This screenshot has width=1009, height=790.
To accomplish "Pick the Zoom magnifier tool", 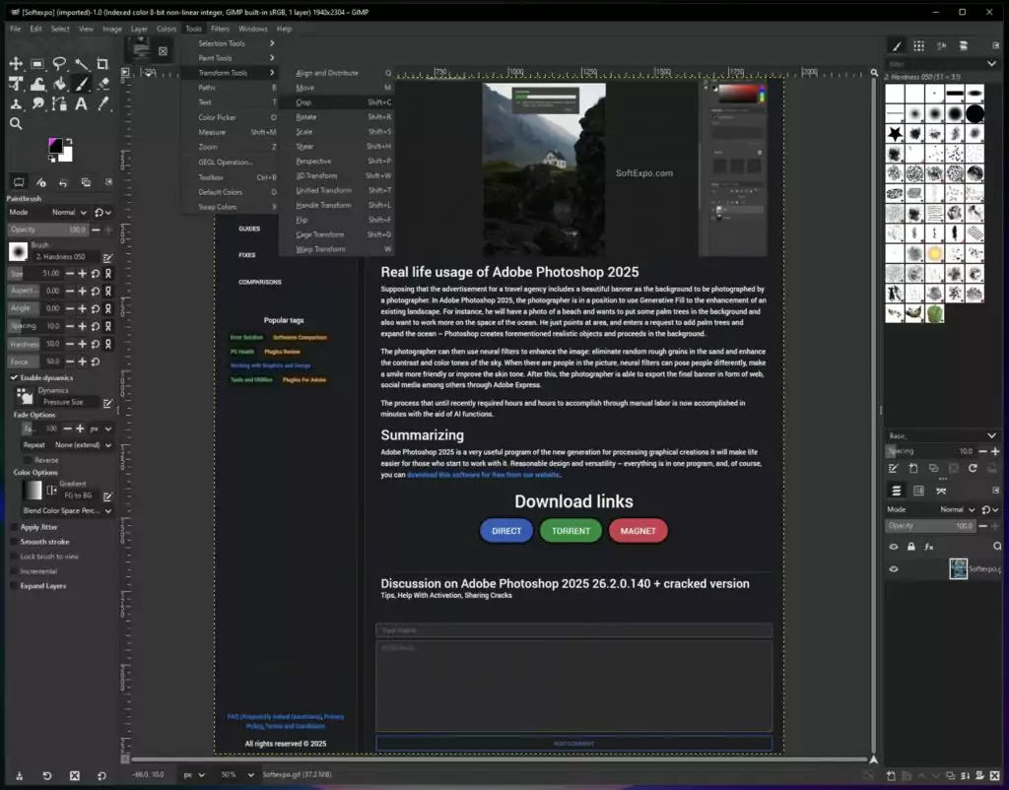I will click(x=16, y=124).
